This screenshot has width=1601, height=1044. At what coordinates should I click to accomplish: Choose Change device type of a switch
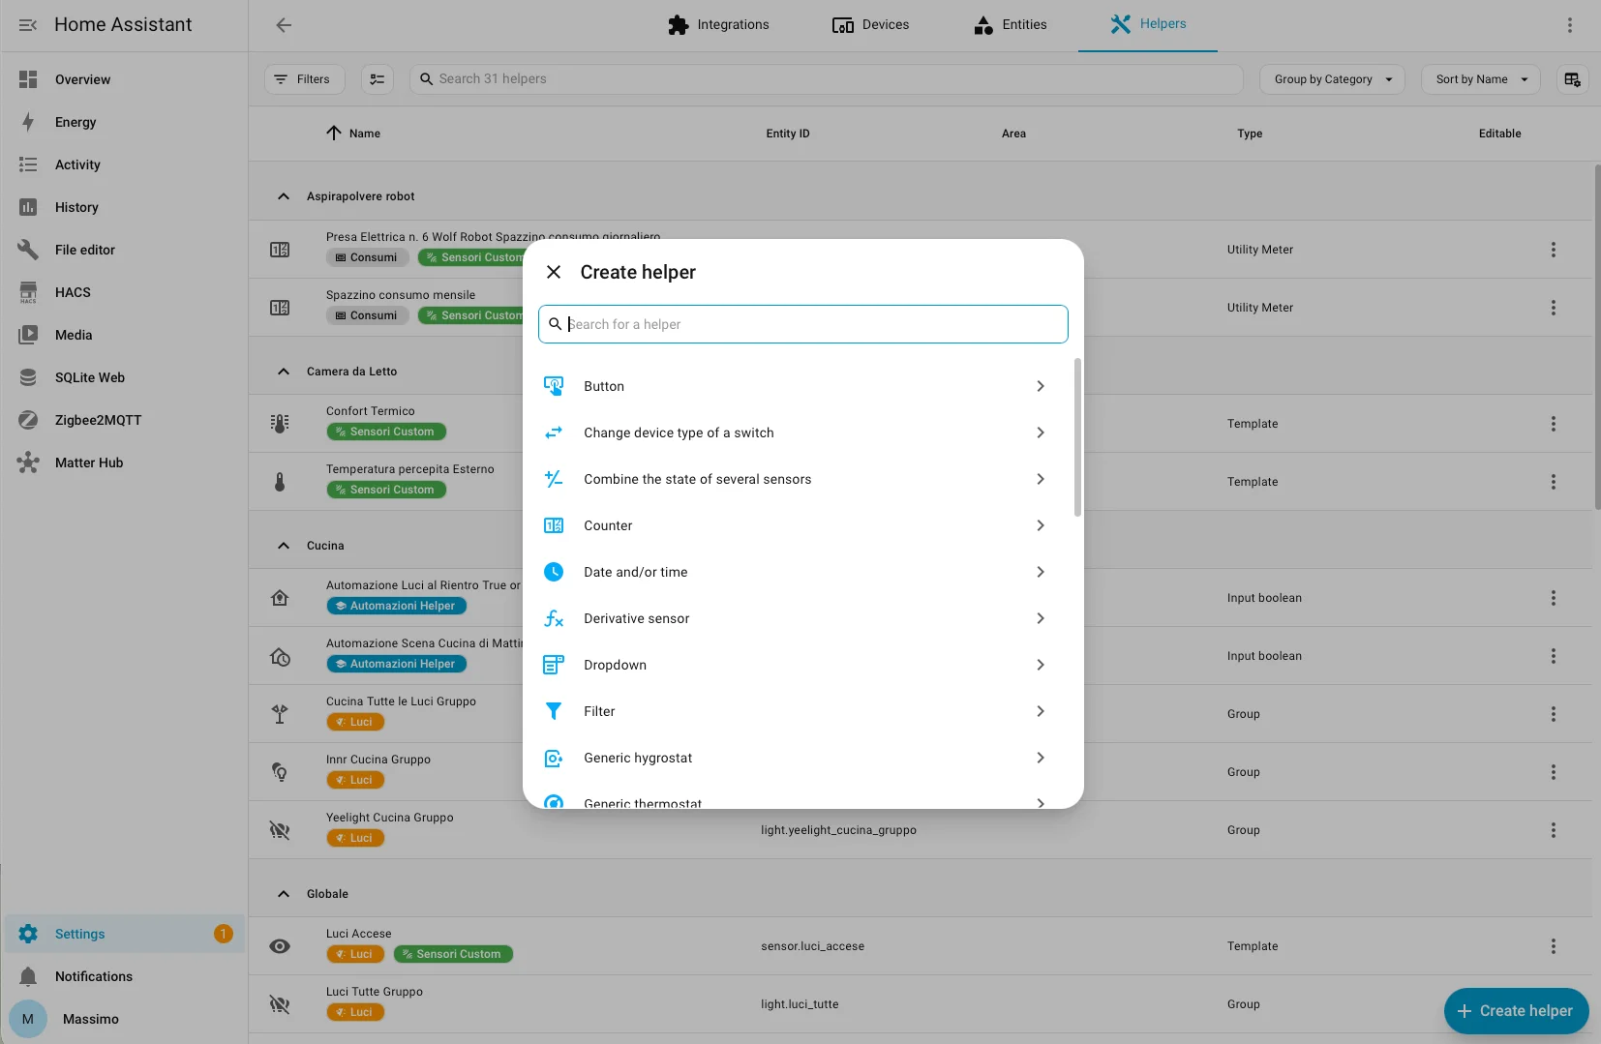797,433
